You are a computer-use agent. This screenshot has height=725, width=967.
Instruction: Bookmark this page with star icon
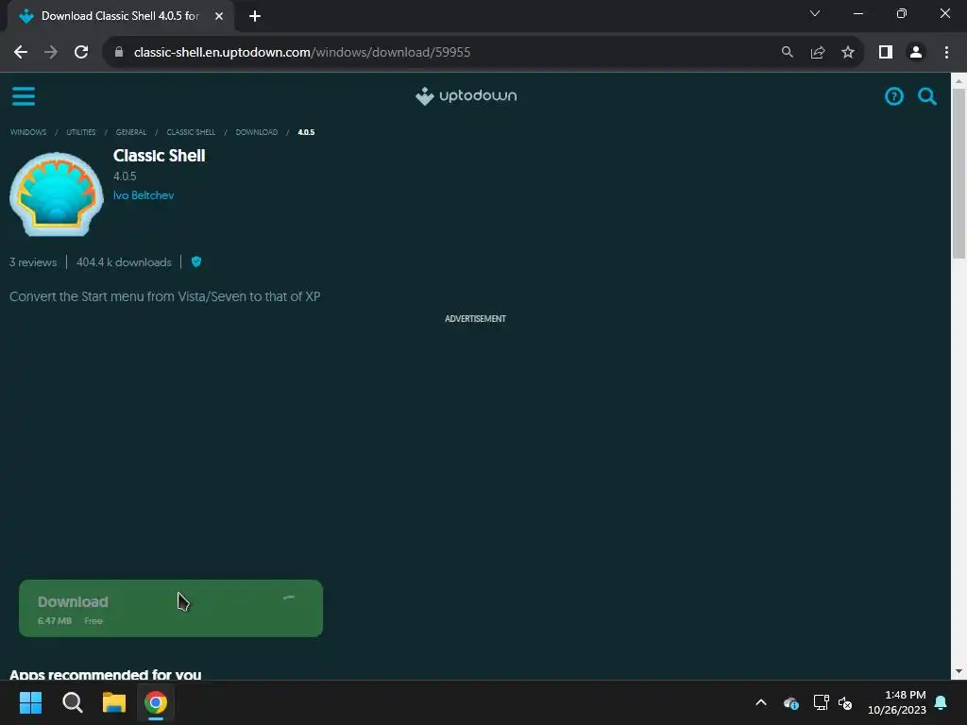(x=848, y=53)
